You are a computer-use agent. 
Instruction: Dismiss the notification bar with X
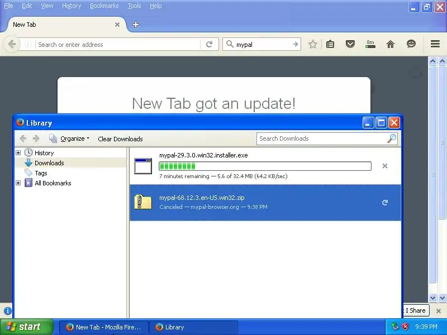pos(439,311)
